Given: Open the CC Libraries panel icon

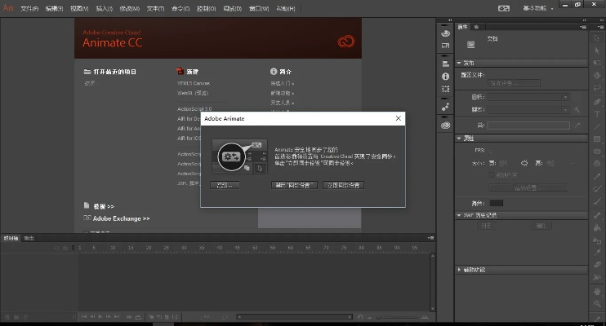Looking at the screenshot, I should click(x=445, y=125).
